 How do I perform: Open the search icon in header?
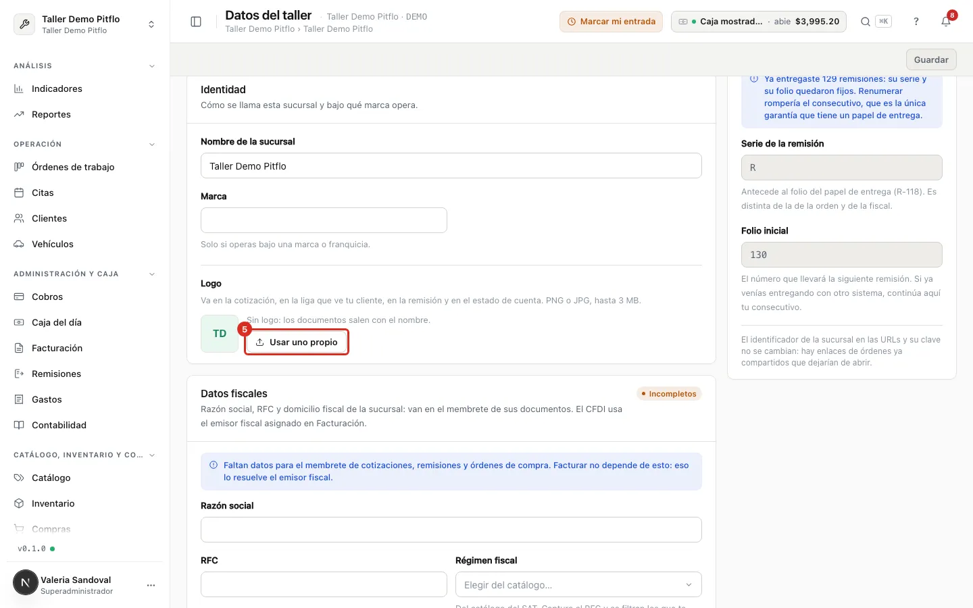point(865,22)
